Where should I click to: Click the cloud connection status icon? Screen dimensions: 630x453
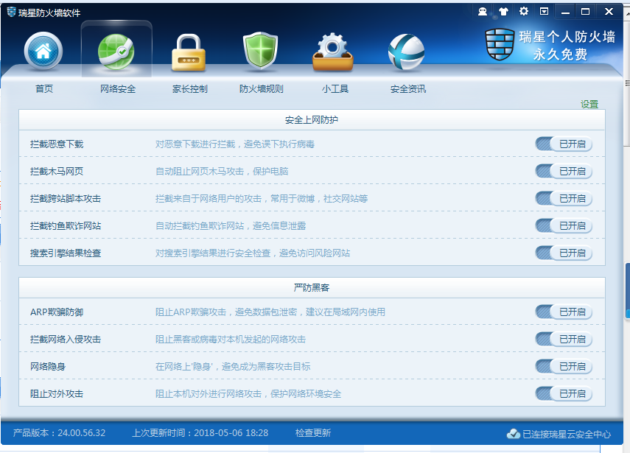[513, 434]
